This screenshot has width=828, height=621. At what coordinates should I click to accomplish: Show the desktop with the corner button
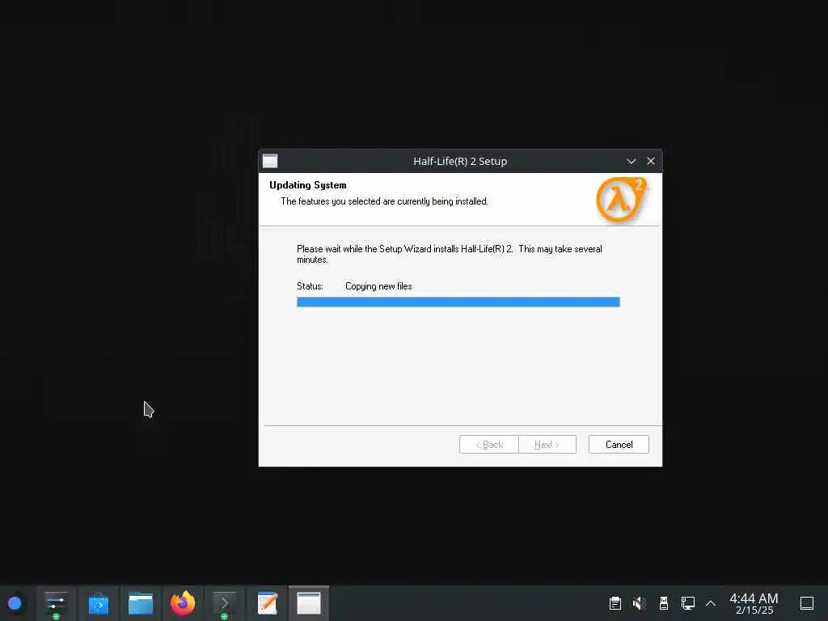pos(807,603)
